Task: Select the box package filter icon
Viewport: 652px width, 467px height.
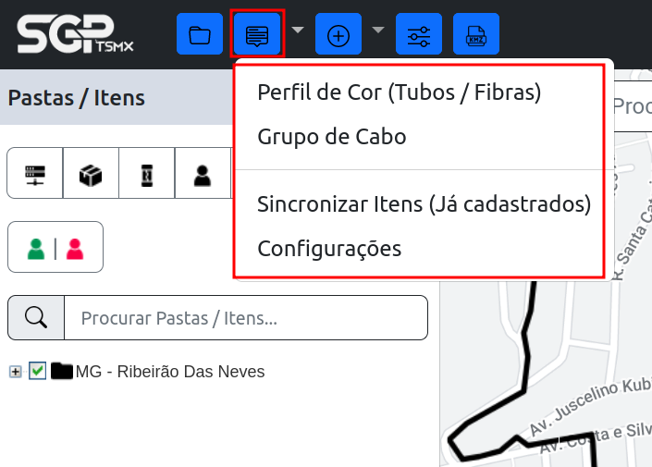Action: [91, 173]
